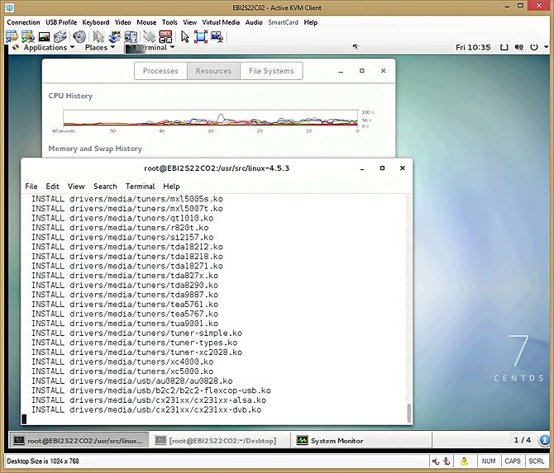
Task: Switch to Processes tab in System Monitor
Action: [x=160, y=71]
